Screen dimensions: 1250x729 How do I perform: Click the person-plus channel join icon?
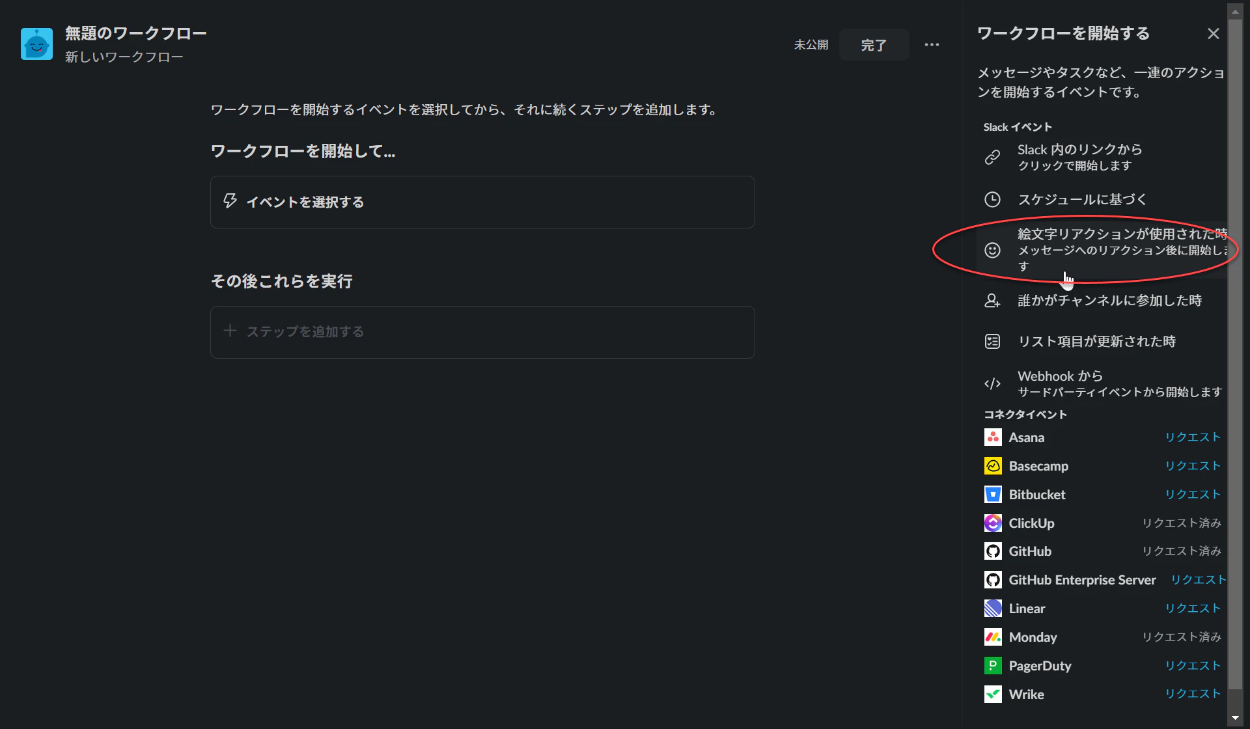[992, 300]
